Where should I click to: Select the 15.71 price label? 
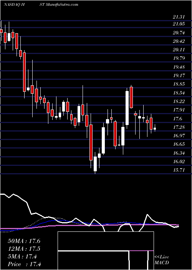click(x=179, y=170)
